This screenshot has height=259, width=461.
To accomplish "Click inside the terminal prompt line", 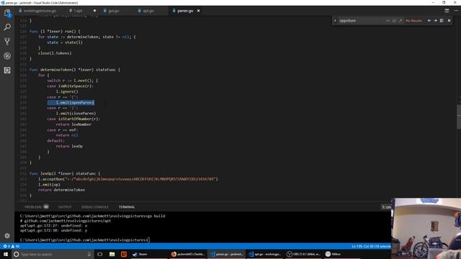I will (x=85, y=240).
